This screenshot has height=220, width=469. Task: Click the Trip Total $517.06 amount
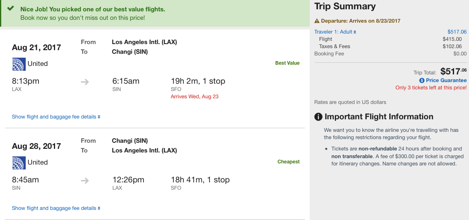[x=453, y=72]
